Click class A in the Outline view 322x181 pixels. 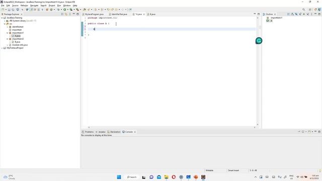click(x=271, y=21)
